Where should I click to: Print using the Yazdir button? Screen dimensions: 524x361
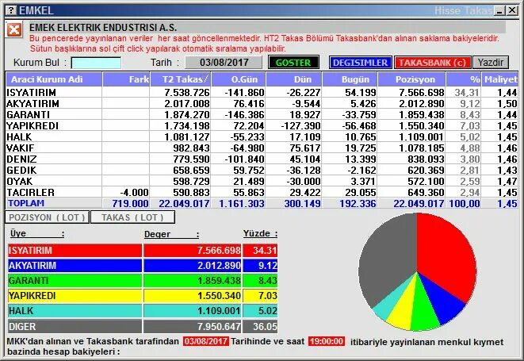tap(490, 63)
